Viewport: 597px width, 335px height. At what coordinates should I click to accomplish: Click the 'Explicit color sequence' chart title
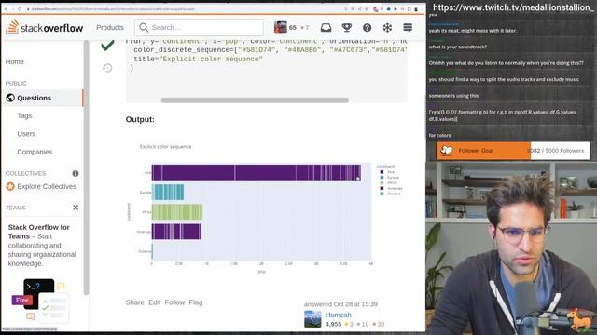(166, 147)
